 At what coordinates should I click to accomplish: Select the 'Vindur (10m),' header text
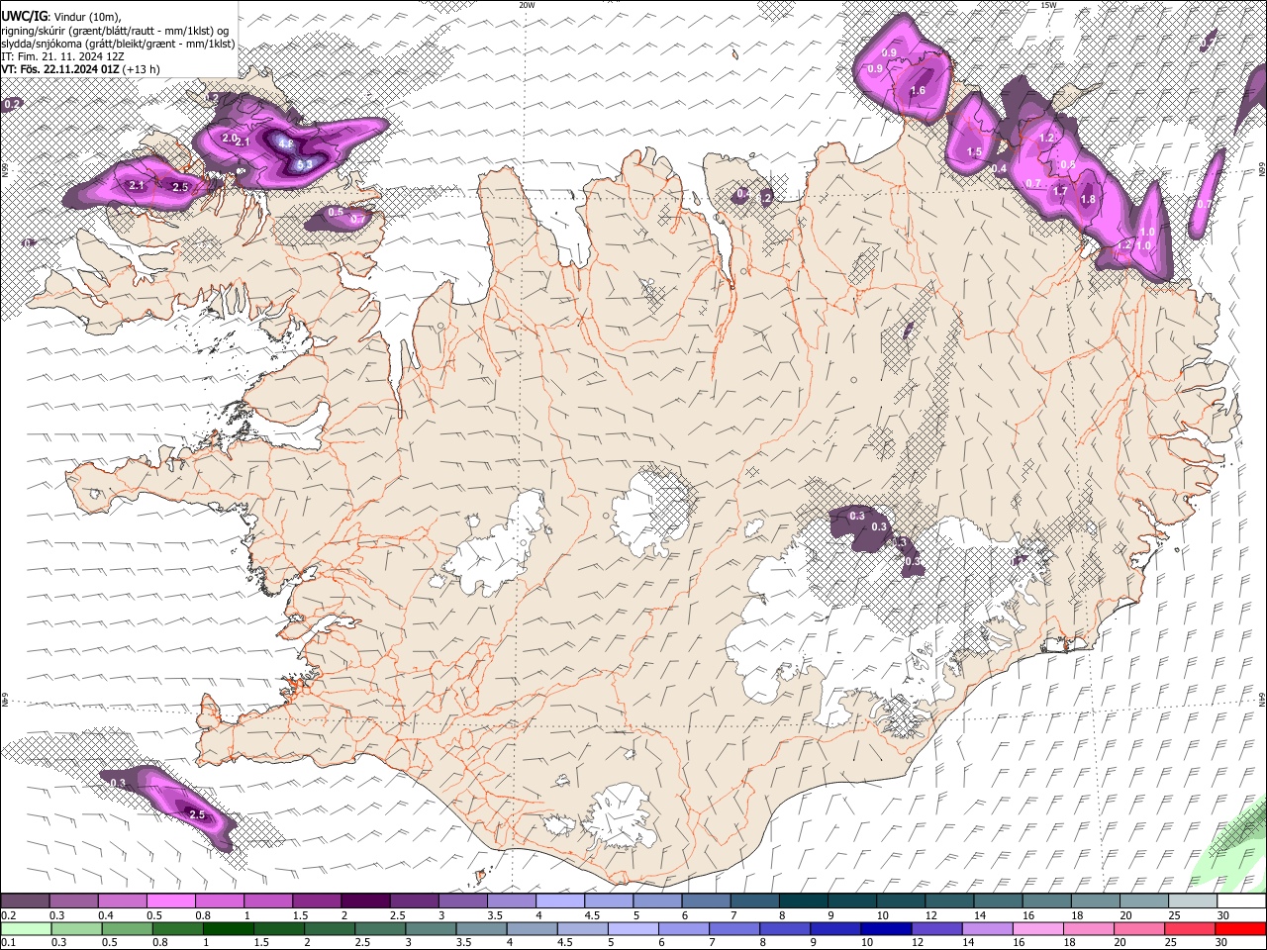(x=87, y=16)
